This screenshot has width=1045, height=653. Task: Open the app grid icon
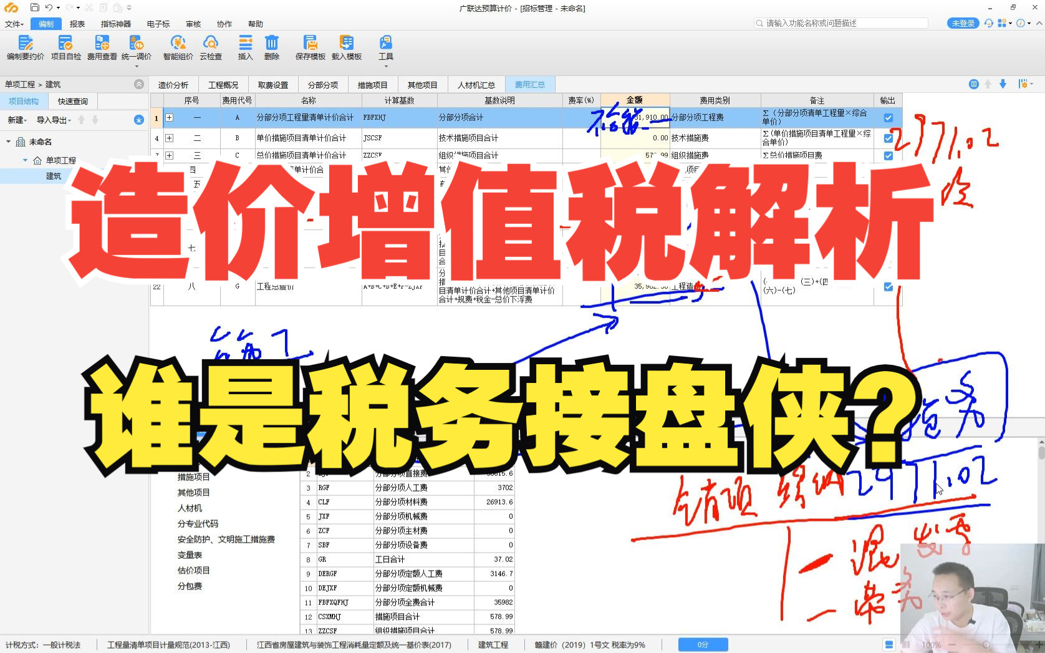[x=1002, y=23]
